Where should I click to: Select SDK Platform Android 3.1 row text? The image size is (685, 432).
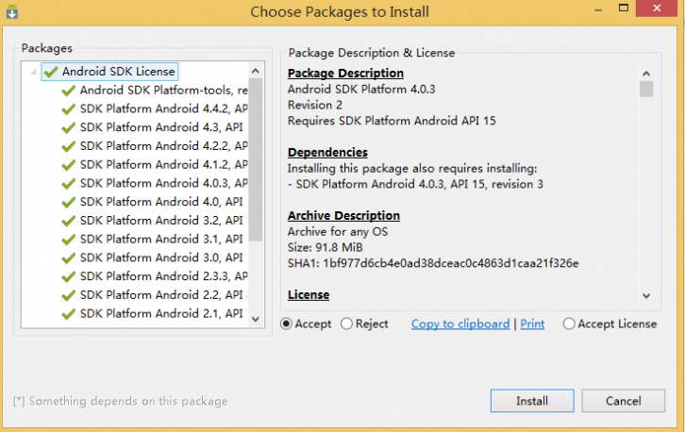tap(161, 240)
